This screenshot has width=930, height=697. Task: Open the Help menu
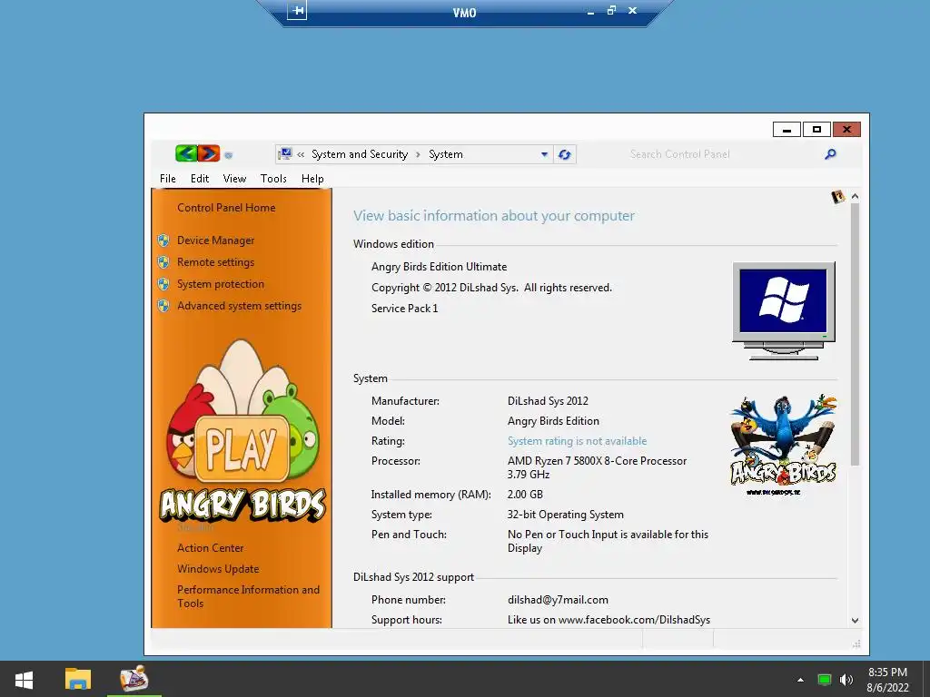(312, 179)
